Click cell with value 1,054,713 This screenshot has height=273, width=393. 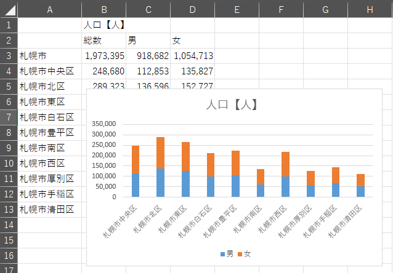(x=192, y=56)
